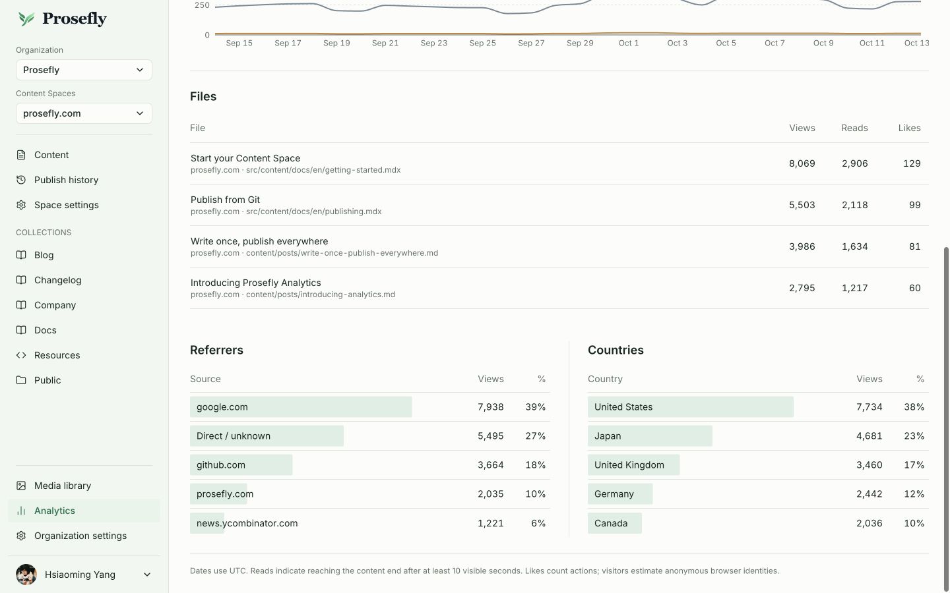Screen dimensions: 950x593
Task: Click the Reads column header in Files
Action: (x=854, y=128)
